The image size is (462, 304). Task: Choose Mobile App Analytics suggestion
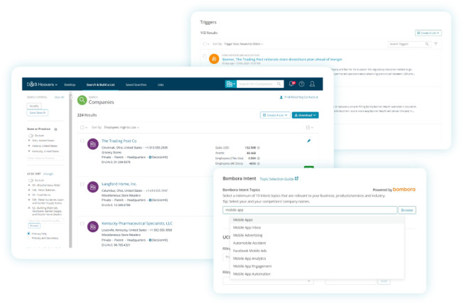click(317, 259)
